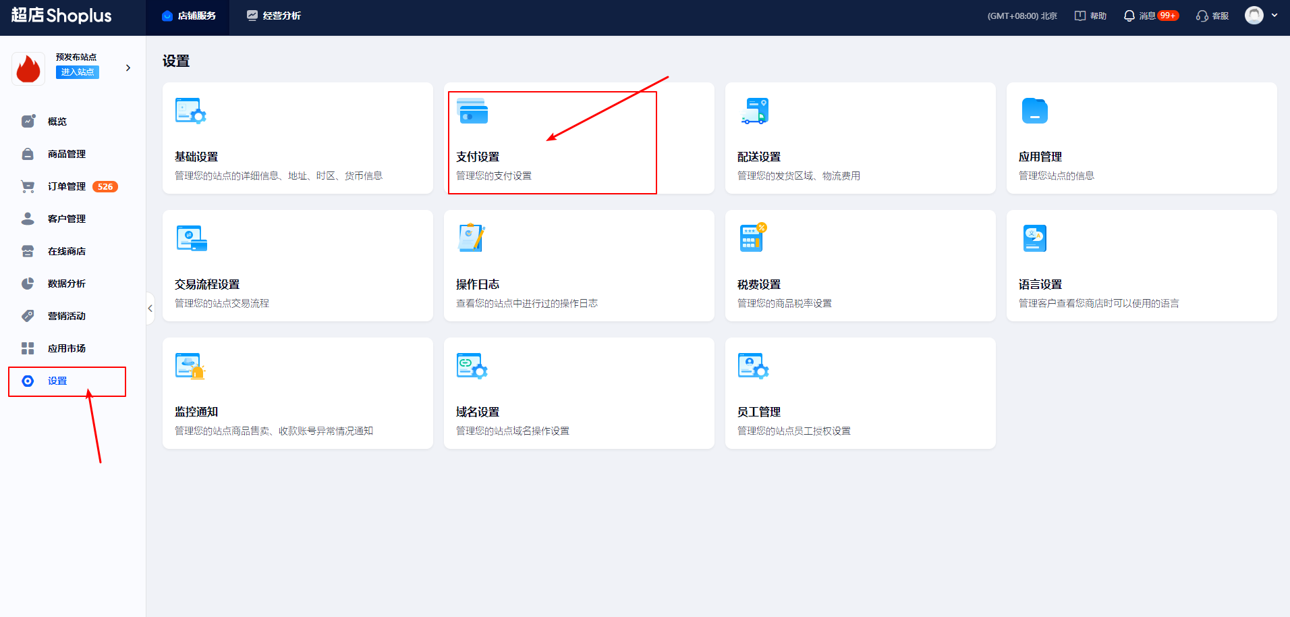Open the 消息 notification bell
This screenshot has width=1290, height=617.
pos(1129,16)
